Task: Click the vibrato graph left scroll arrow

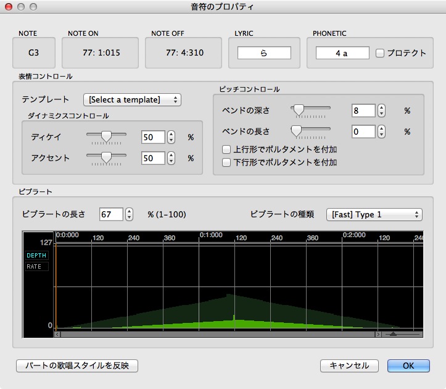Action: pos(57,334)
